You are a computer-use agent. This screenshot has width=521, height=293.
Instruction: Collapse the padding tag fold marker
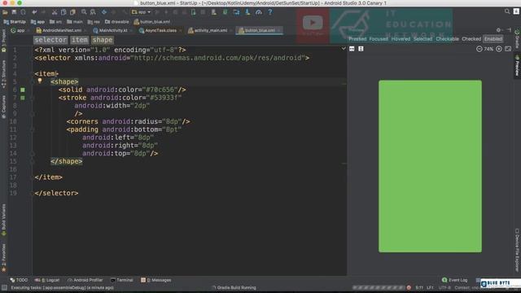(x=33, y=130)
